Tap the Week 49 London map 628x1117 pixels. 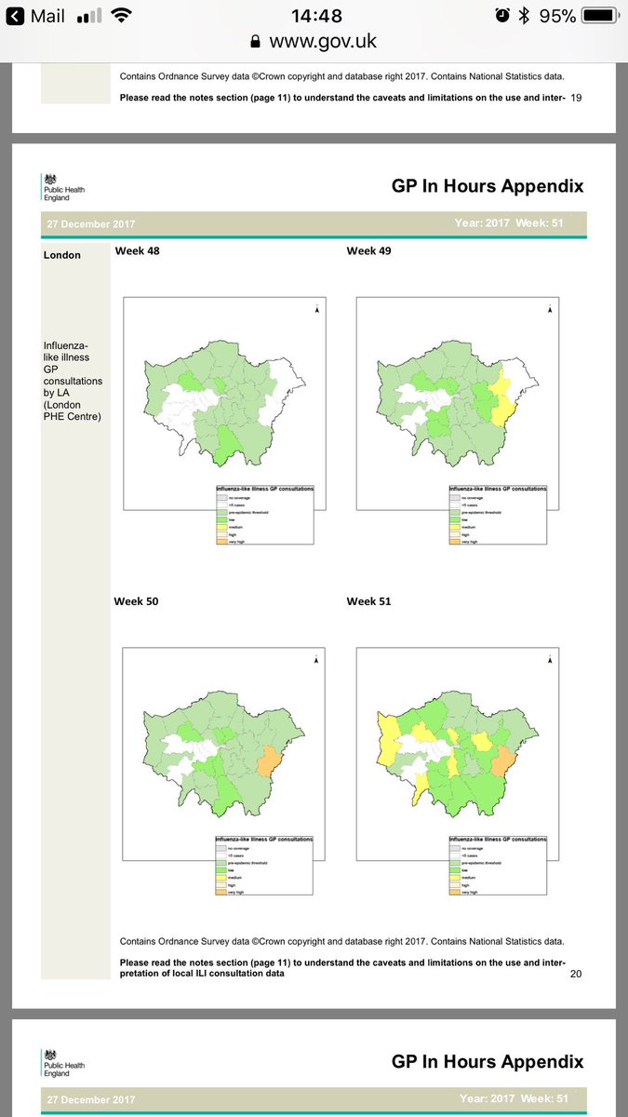pos(458,403)
